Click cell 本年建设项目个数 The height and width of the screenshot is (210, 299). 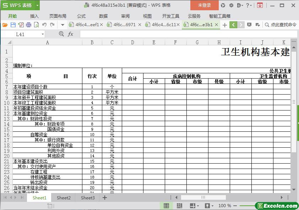click(x=47, y=87)
